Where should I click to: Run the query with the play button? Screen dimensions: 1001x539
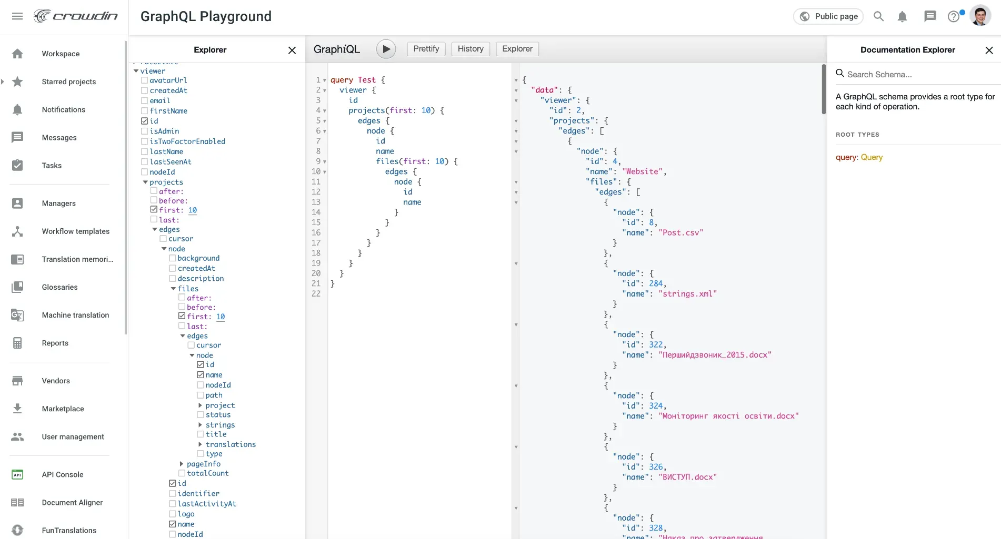(386, 48)
